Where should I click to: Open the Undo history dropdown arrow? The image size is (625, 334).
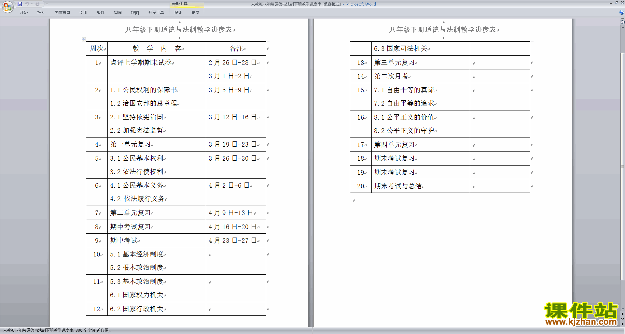click(x=32, y=4)
